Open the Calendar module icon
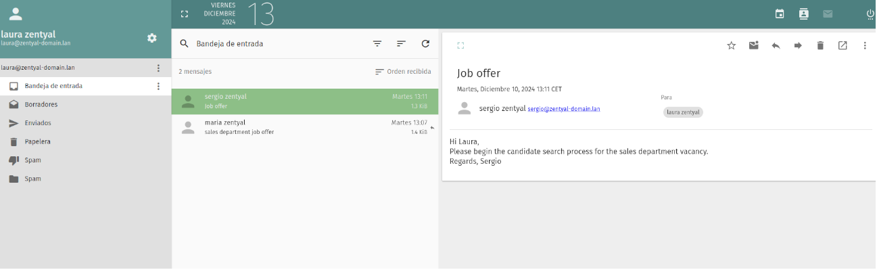Screen dimensions: 877x270 click(780, 14)
